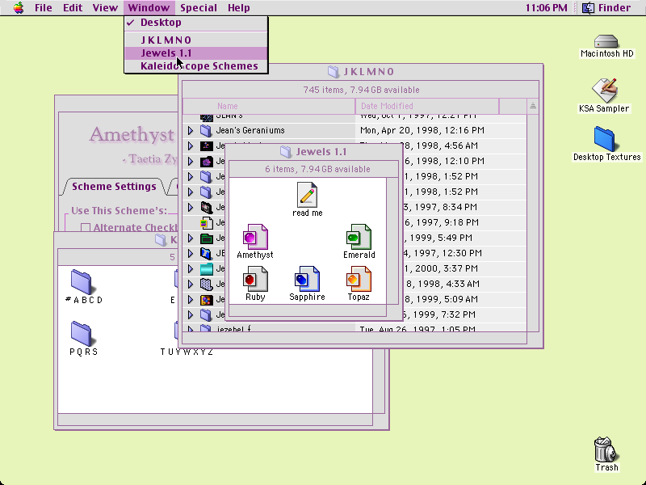Select the Sapphire scheme file icon
The width and height of the screenshot is (646, 485).
(x=307, y=279)
